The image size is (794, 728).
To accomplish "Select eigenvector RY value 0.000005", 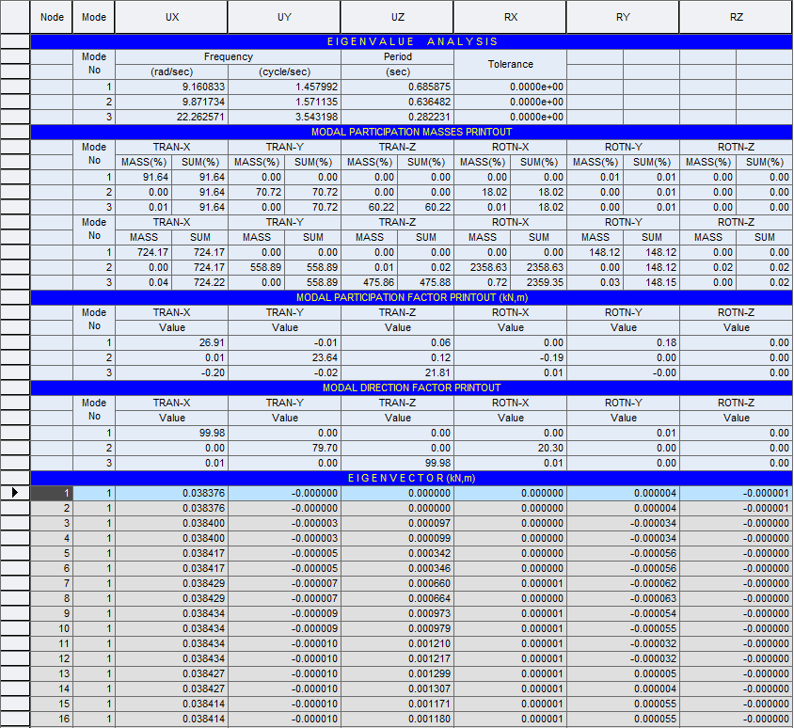I will pyautogui.click(x=623, y=673).
